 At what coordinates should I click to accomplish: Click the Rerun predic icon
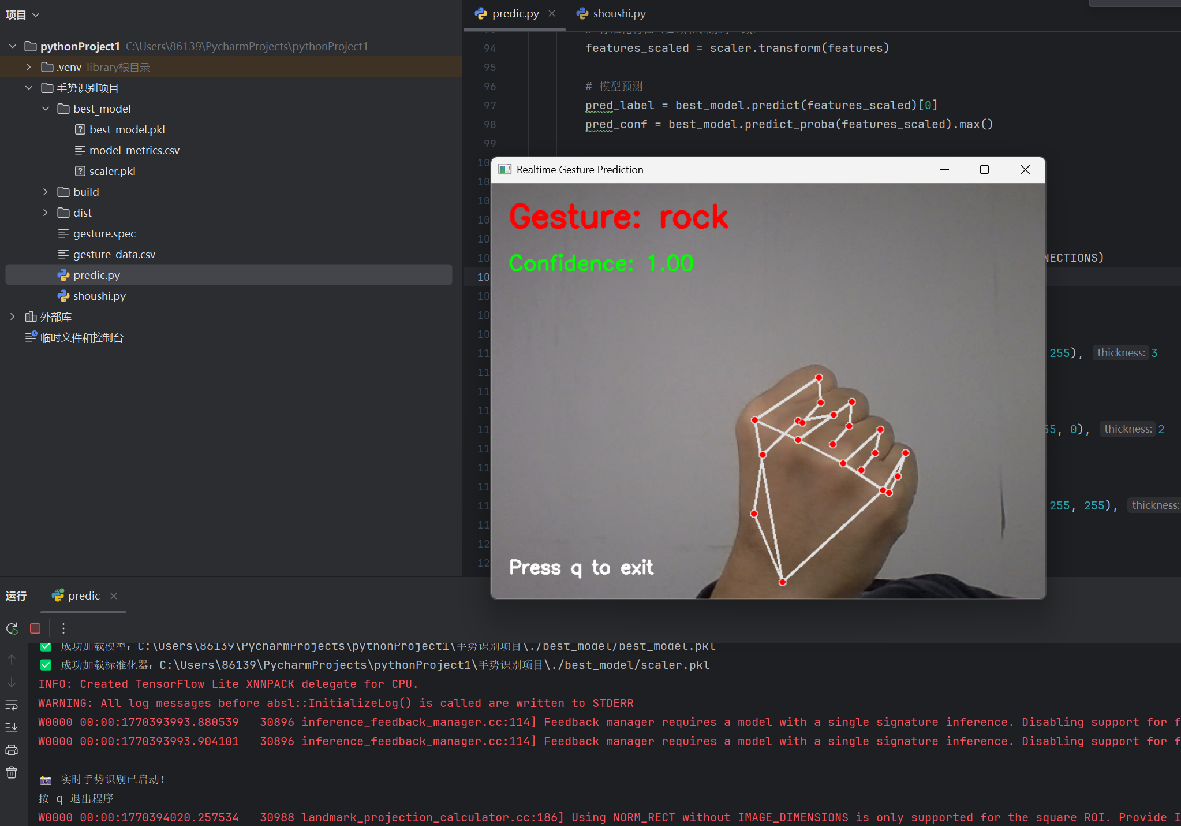pyautogui.click(x=12, y=628)
